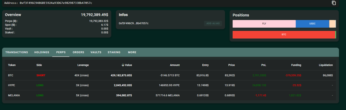Select the red BTC position bar

[284, 35]
